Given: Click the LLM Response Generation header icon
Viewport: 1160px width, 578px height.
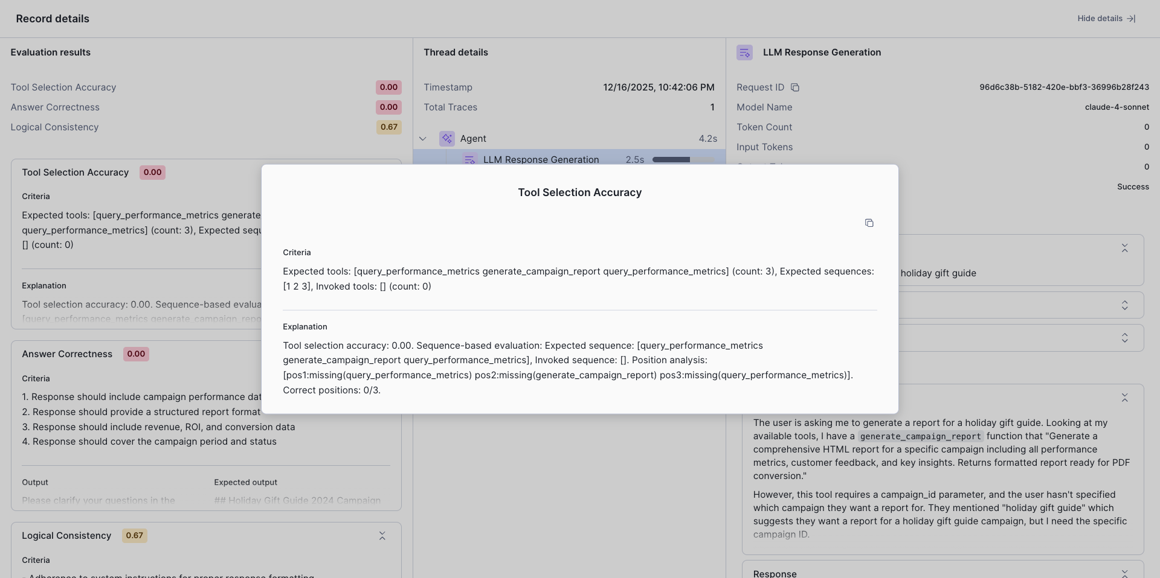Looking at the screenshot, I should (x=744, y=52).
